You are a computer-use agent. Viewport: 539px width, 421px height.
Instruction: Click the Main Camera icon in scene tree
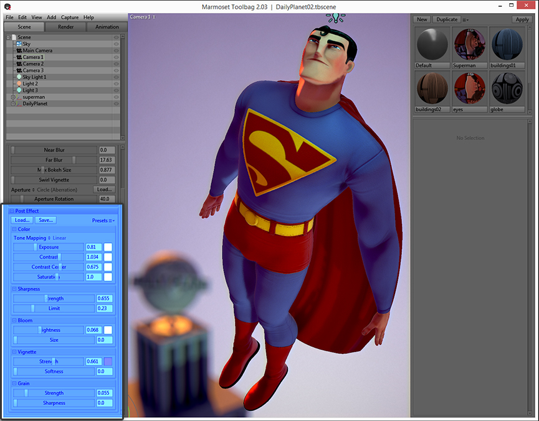click(x=19, y=50)
